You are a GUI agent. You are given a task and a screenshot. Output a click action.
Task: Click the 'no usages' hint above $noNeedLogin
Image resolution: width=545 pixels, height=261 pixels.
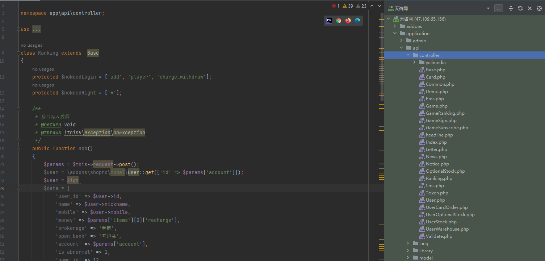pos(43,69)
